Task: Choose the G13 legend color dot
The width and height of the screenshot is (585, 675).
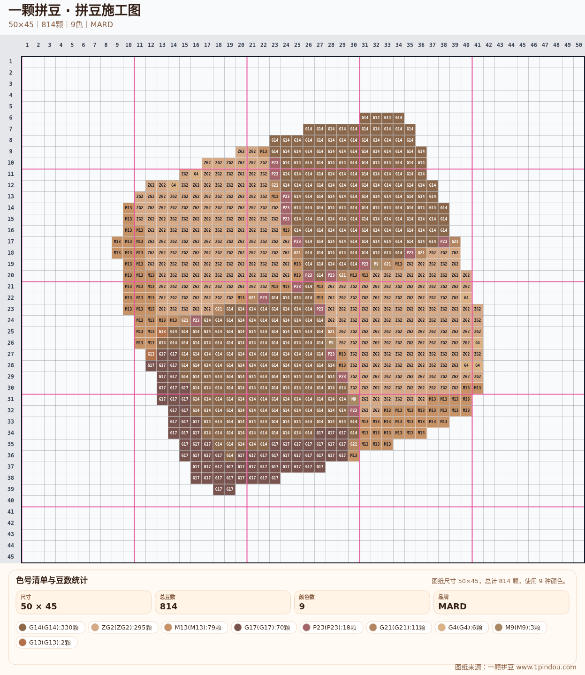Action: pyautogui.click(x=23, y=643)
